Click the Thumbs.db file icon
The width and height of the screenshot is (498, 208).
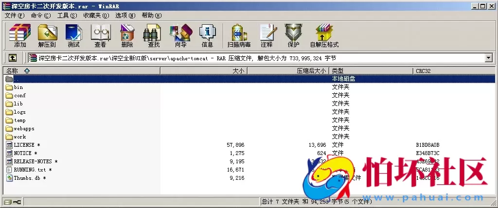9,178
